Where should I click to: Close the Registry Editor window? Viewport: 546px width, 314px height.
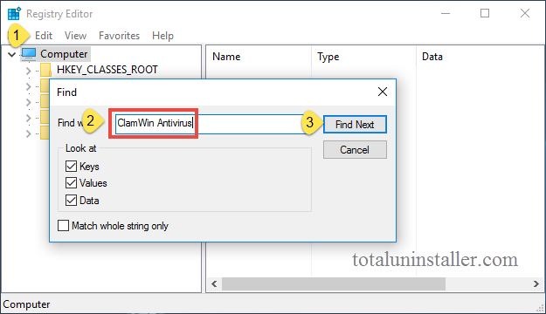pyautogui.click(x=525, y=14)
